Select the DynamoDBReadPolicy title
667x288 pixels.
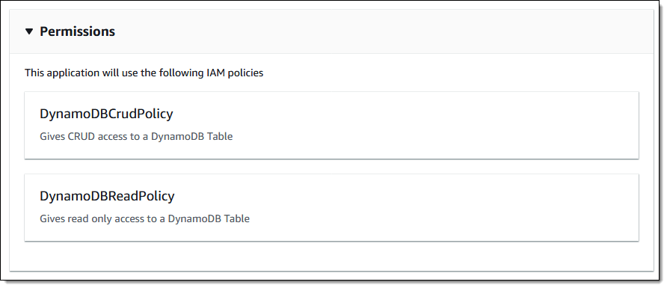pyautogui.click(x=107, y=196)
